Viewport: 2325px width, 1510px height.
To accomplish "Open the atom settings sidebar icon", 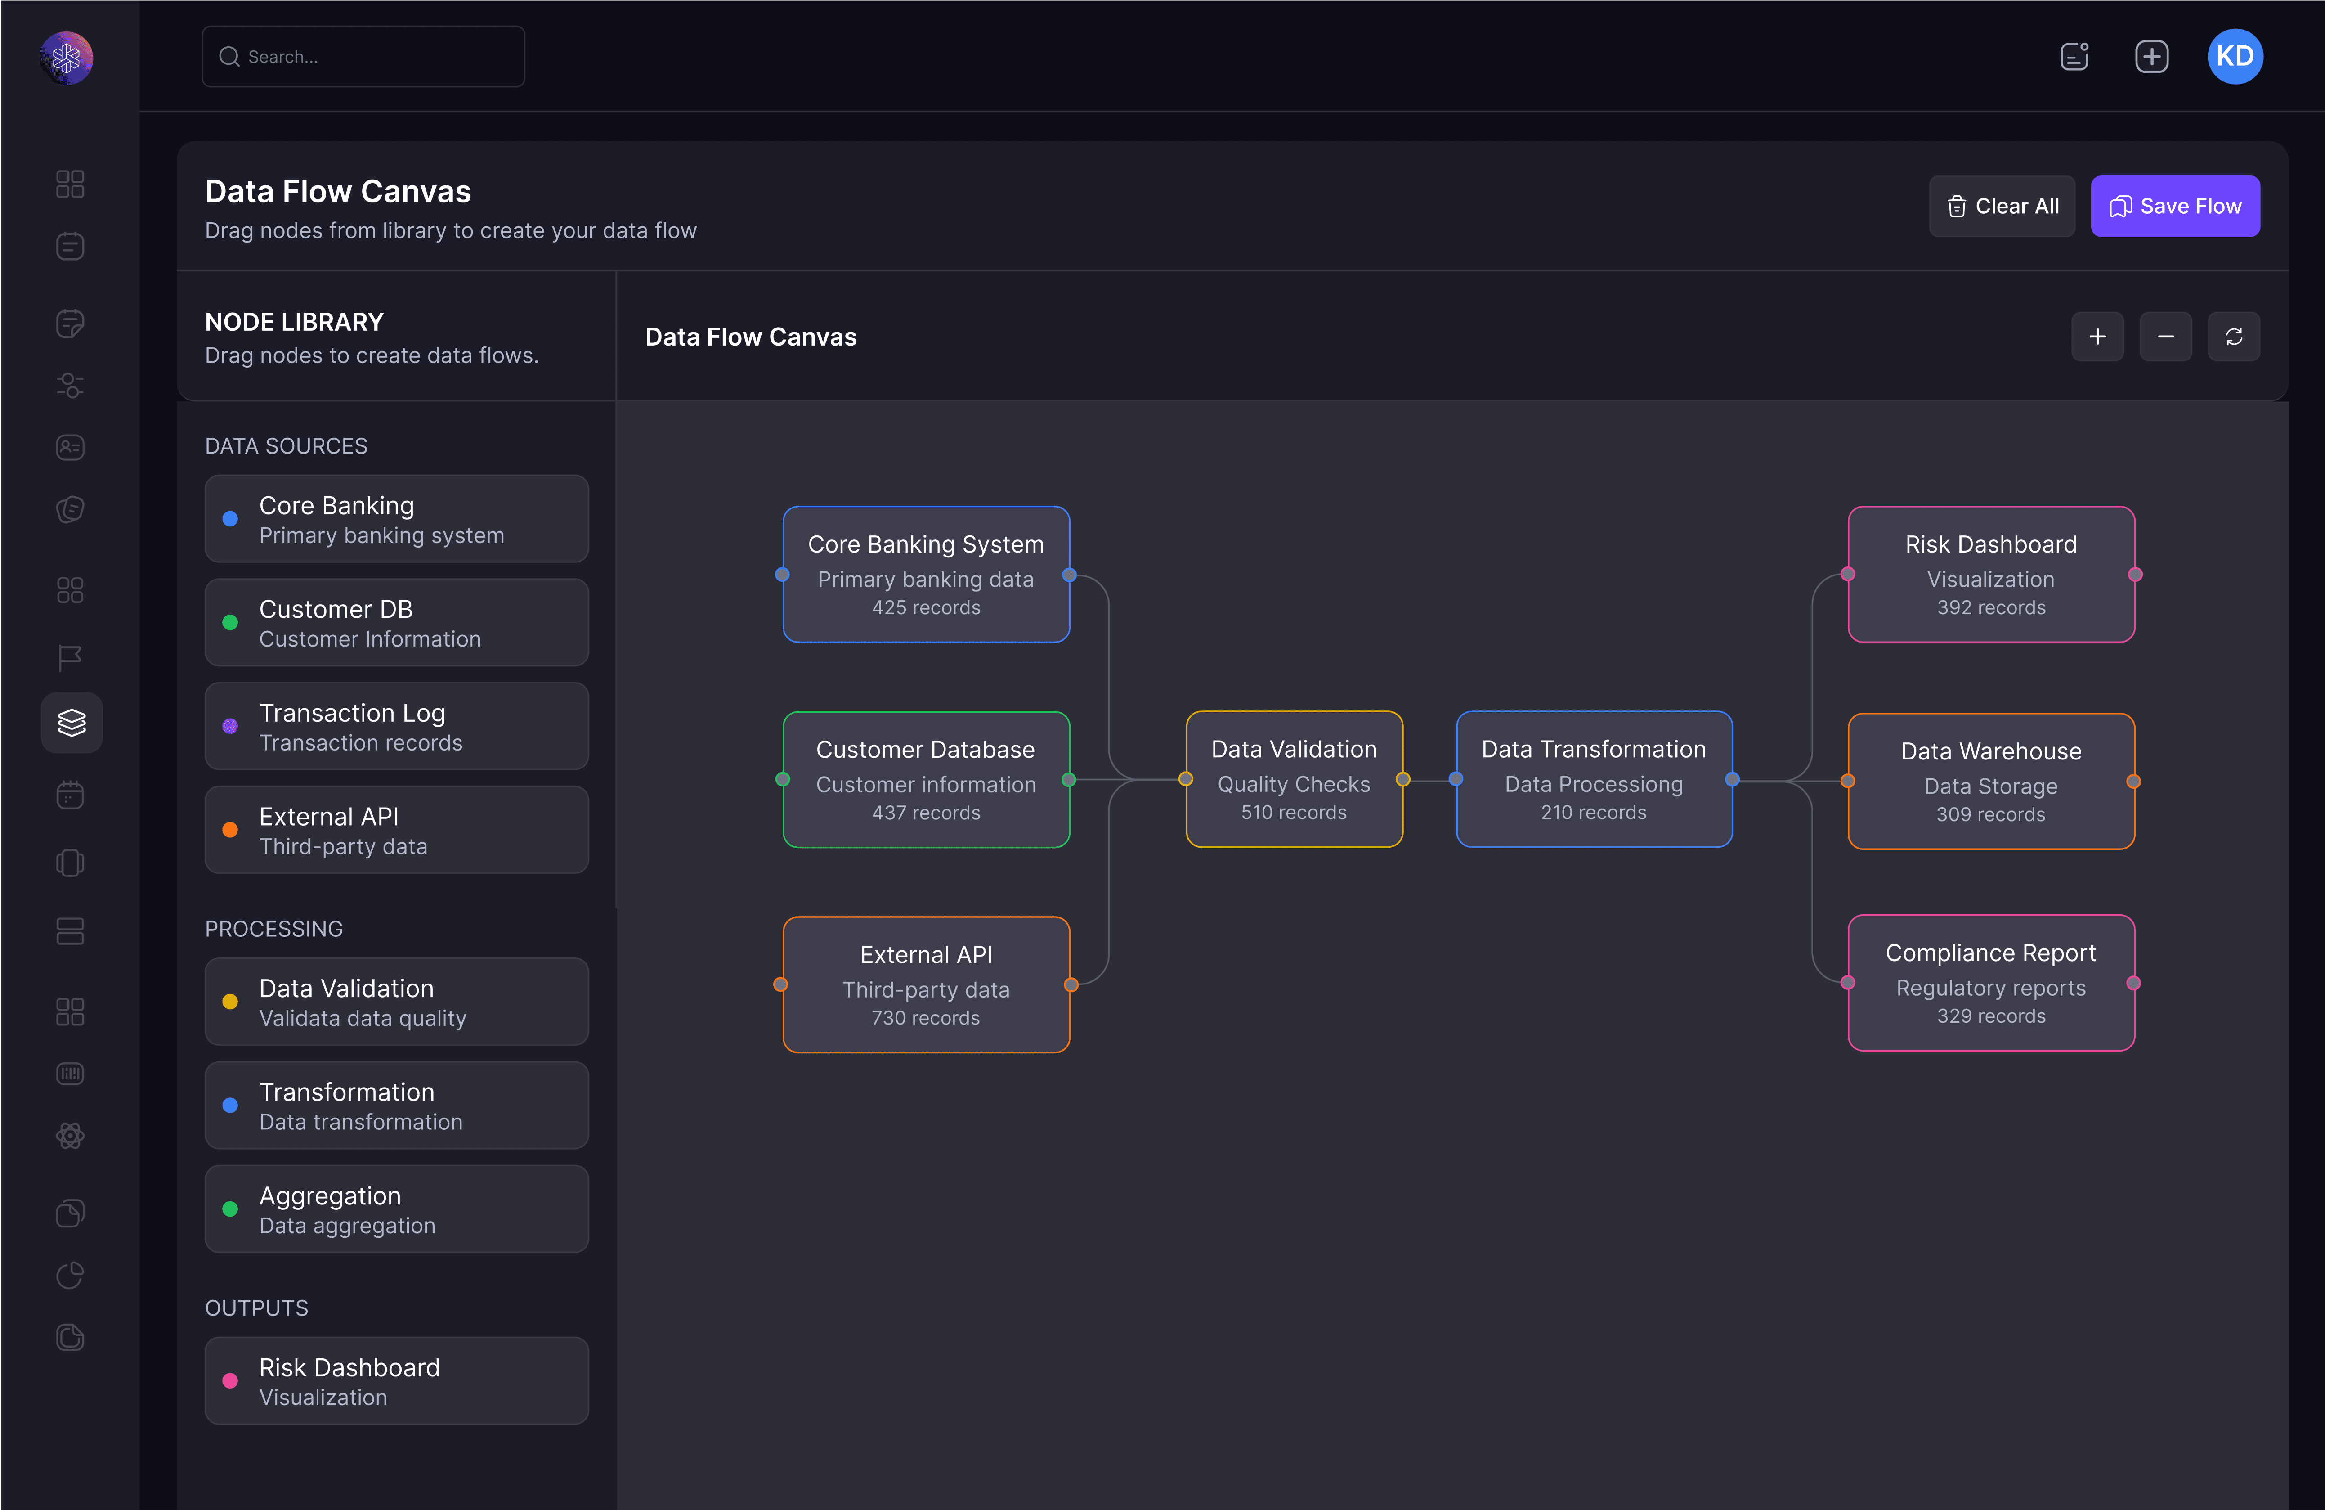I will (x=70, y=1136).
